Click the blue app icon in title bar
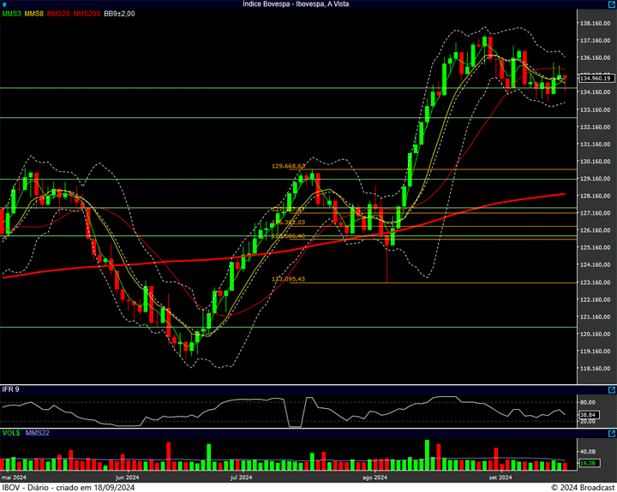The width and height of the screenshot is (617, 492). 5,4
